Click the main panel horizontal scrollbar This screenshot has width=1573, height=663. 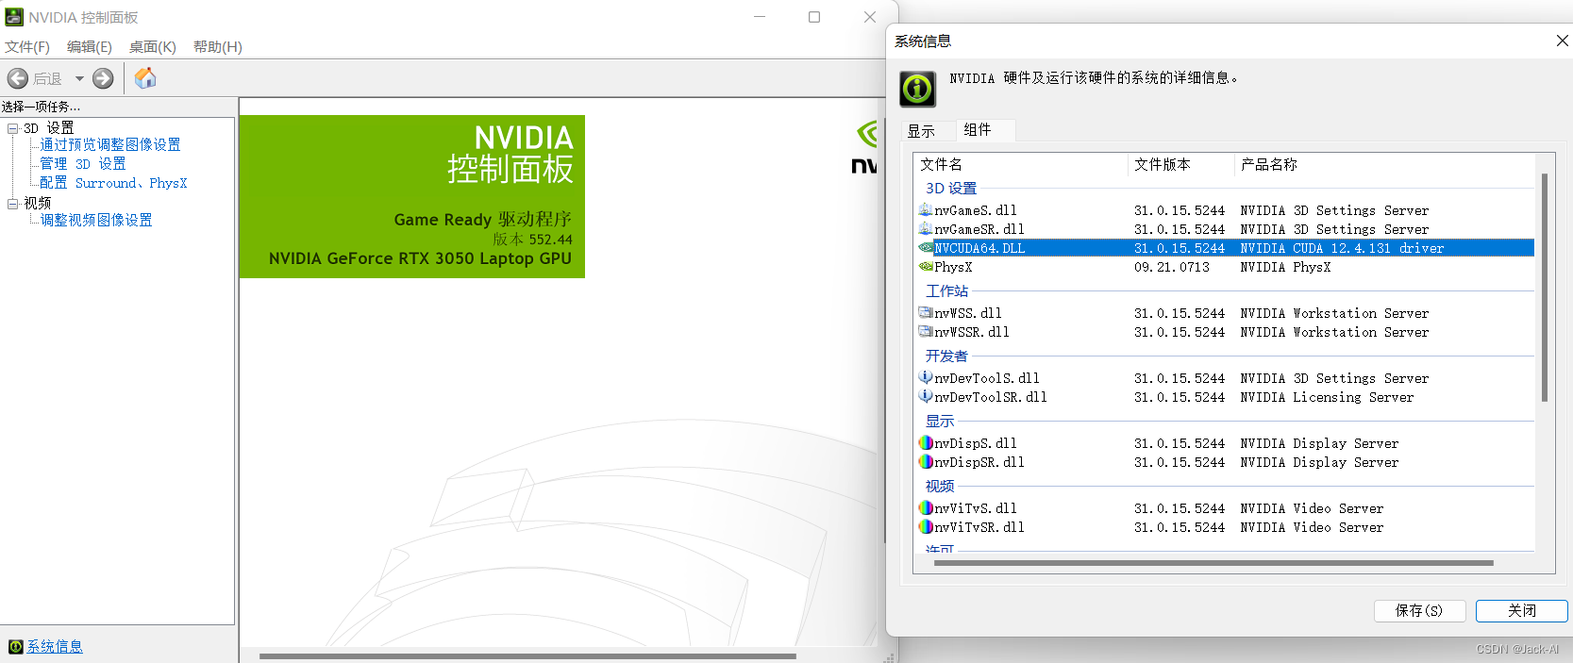(527, 656)
